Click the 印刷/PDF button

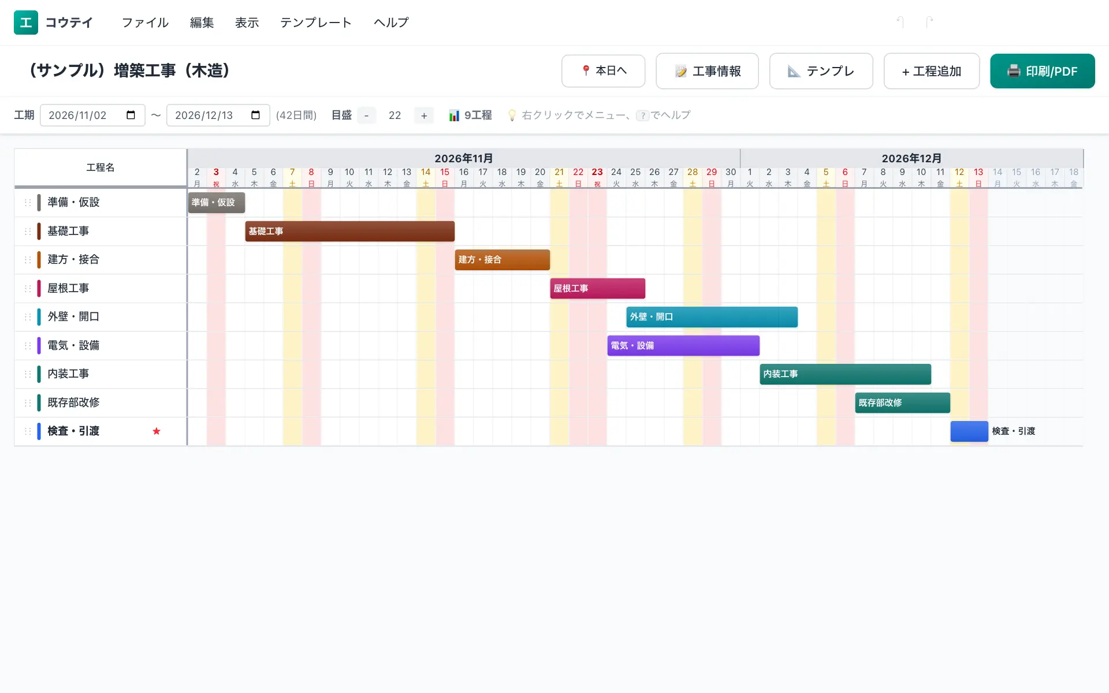(1043, 71)
